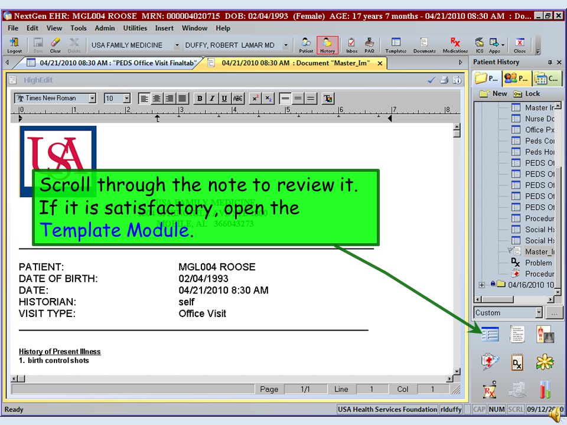This screenshot has width=567, height=425.
Task: Center align text
Action: pyautogui.click(x=157, y=99)
